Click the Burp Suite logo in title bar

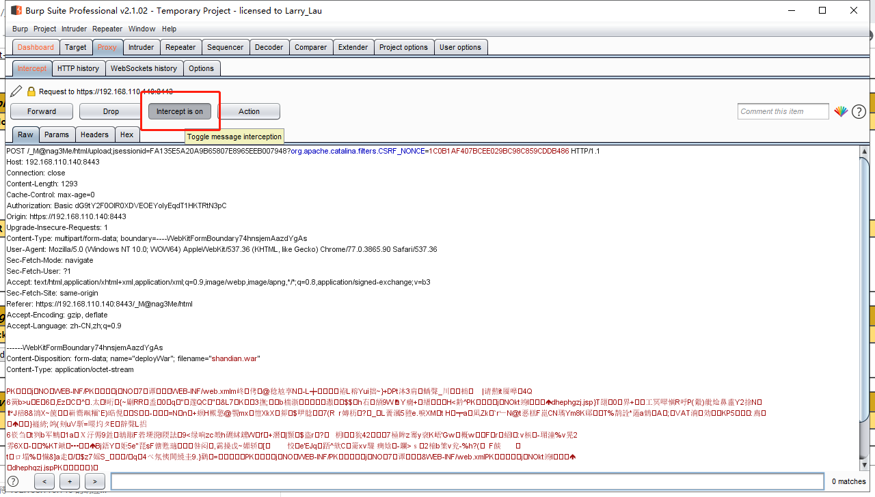tap(16, 10)
